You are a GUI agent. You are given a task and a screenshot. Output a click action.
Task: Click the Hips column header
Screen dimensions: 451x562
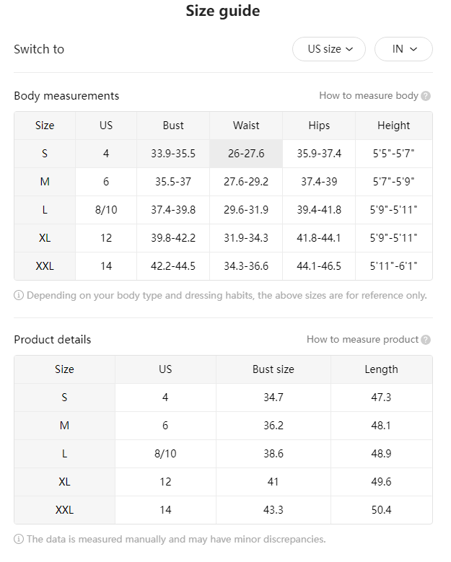tap(319, 126)
